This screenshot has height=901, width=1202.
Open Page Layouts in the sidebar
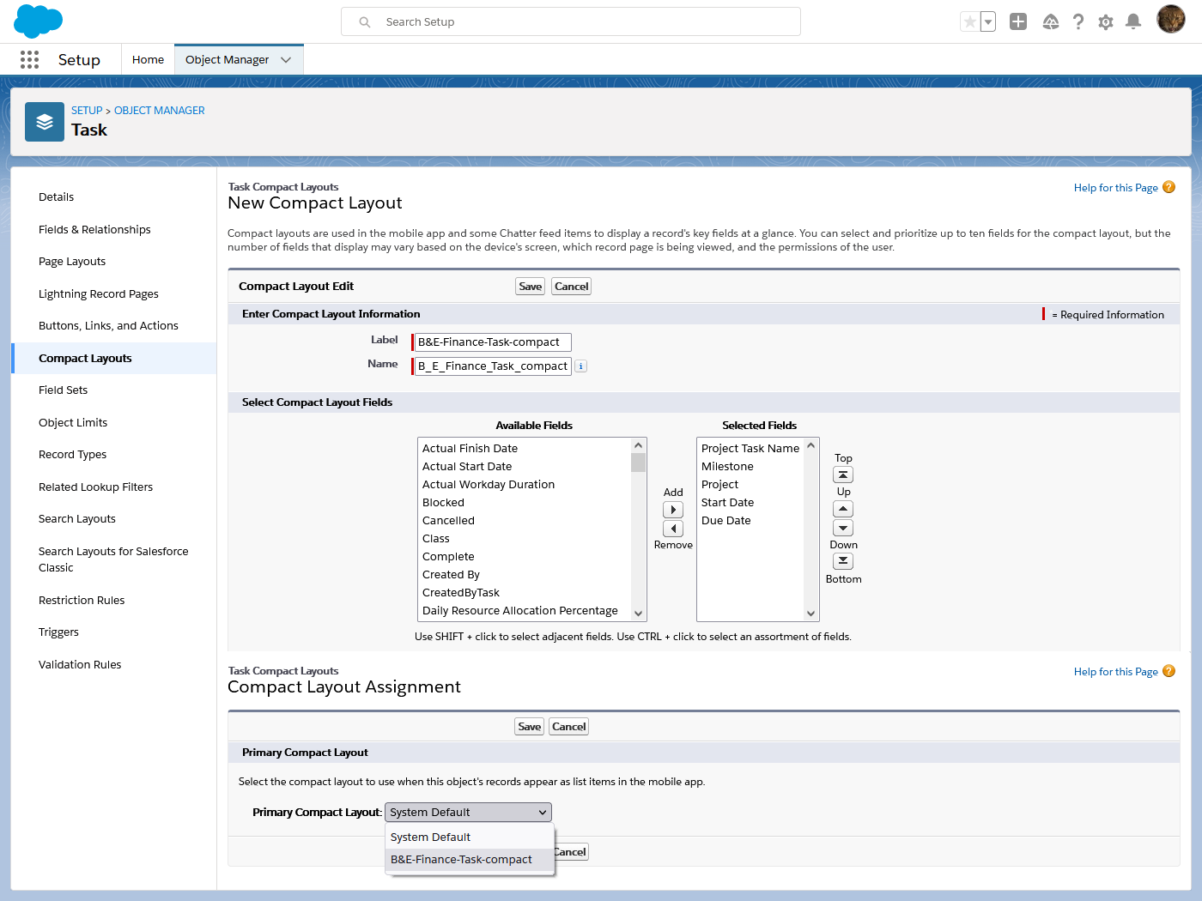[72, 262]
